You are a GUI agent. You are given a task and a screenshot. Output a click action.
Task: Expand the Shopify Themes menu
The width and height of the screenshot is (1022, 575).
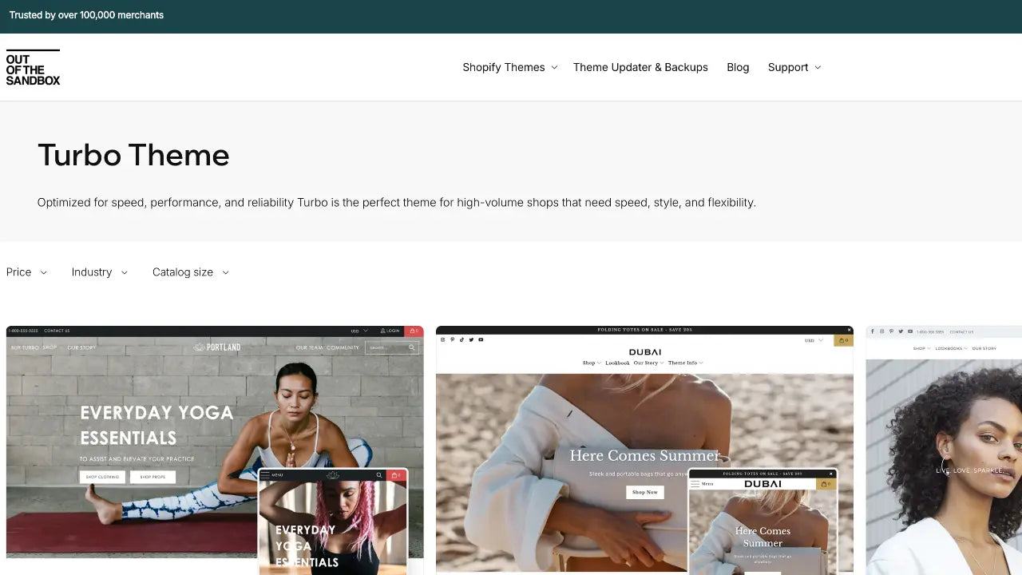coord(509,67)
